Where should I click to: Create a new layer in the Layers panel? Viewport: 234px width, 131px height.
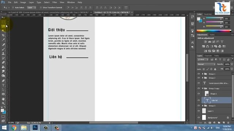pyautogui.click(x=223, y=123)
